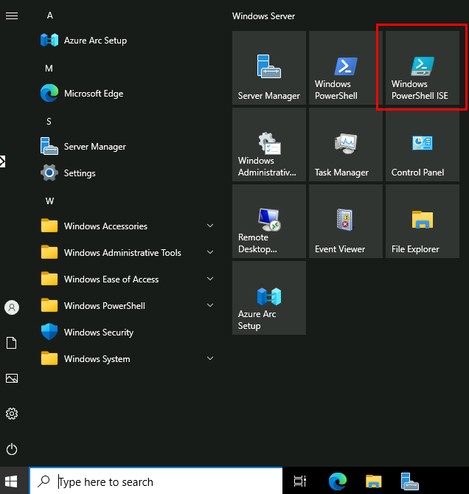
Task: Expand the Windows Administrative Tools chevron
Action: [210, 252]
